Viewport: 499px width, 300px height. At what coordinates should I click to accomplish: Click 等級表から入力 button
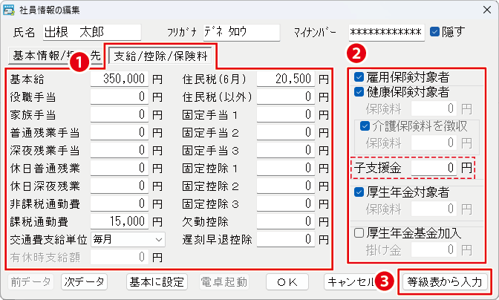tap(445, 282)
